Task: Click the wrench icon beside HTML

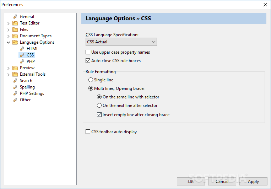Action: 22,49
